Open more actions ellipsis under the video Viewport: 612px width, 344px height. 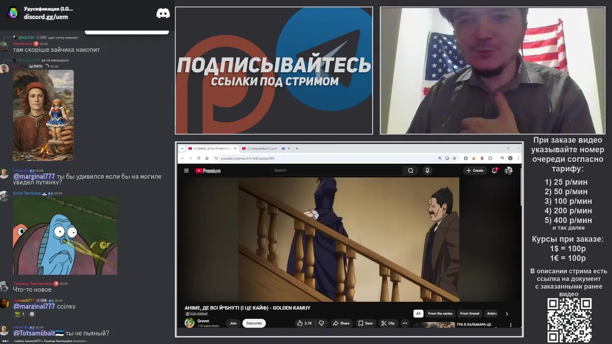pyautogui.click(x=405, y=323)
